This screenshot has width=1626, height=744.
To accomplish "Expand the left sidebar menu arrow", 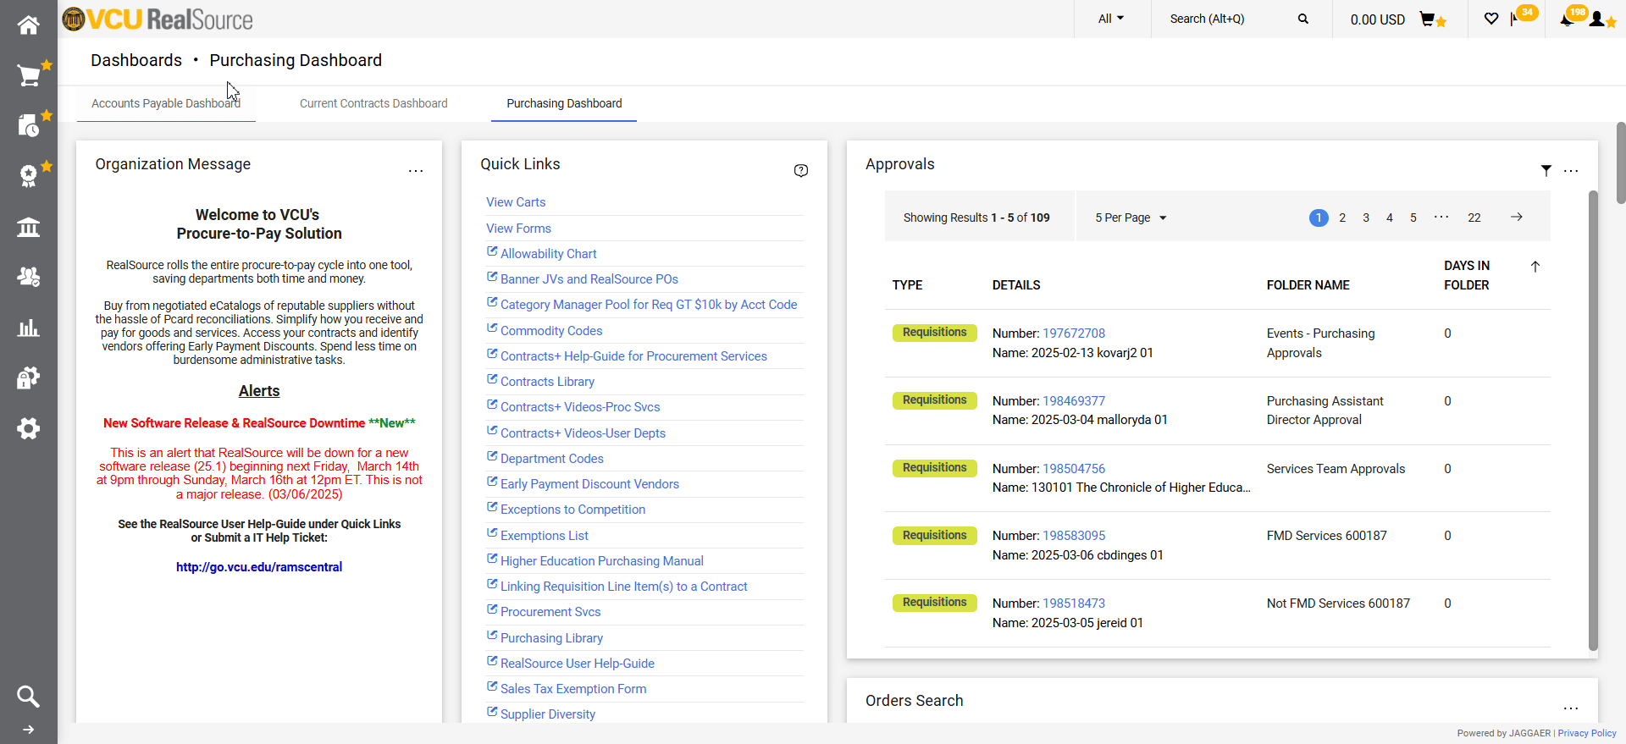I will tap(28, 730).
